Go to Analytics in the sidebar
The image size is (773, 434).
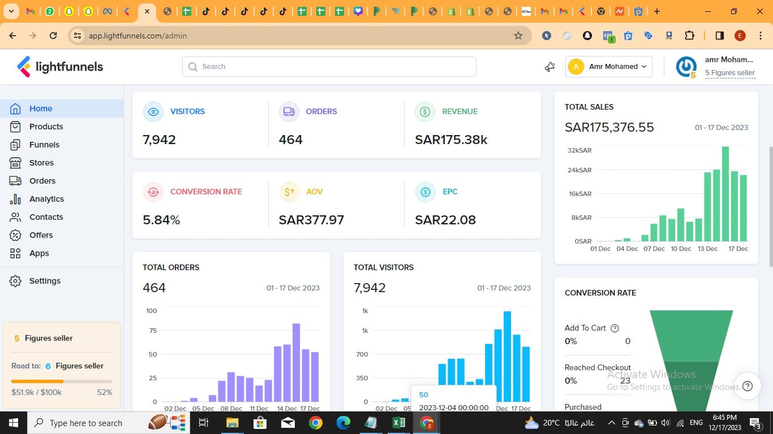point(46,199)
